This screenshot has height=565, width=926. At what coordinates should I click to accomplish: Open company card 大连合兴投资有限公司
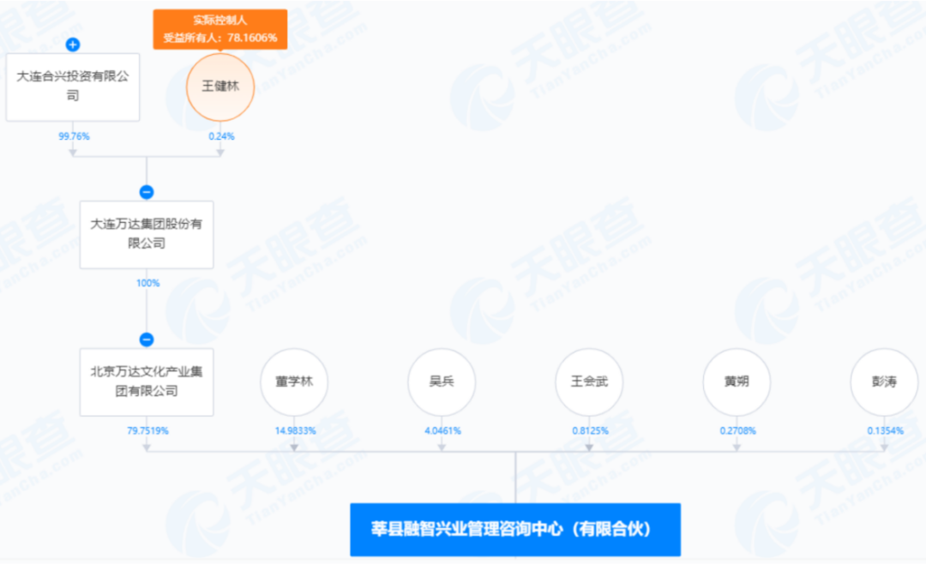(x=72, y=86)
